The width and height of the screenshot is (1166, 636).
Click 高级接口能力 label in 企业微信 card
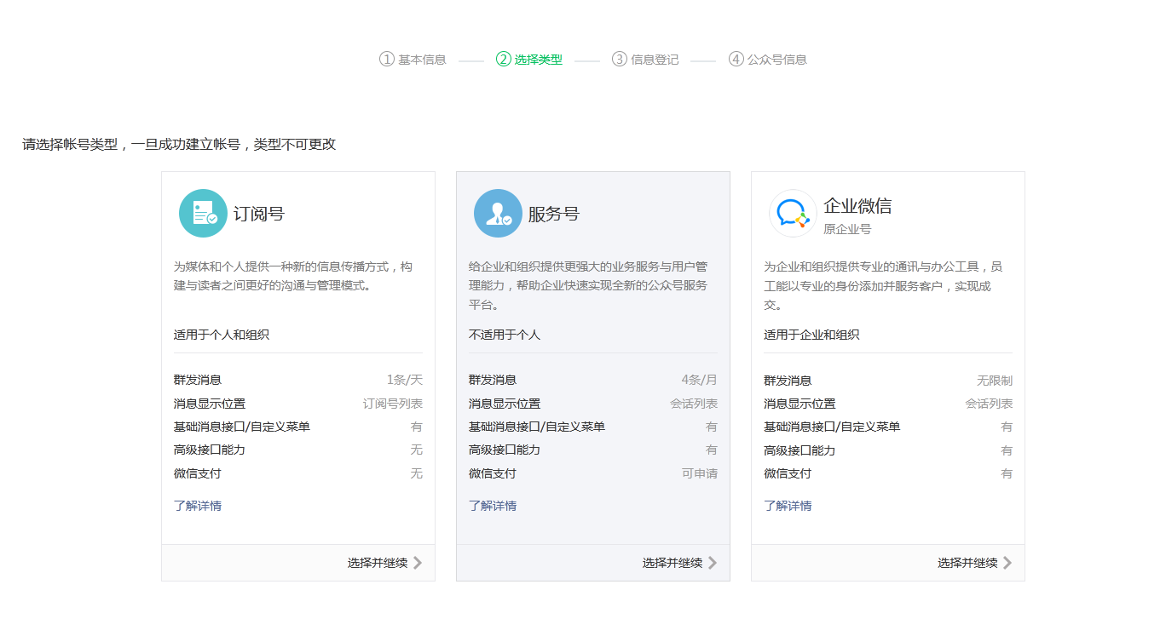(x=799, y=450)
